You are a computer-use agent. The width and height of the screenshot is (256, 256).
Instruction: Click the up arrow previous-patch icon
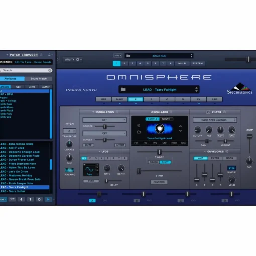30,199
